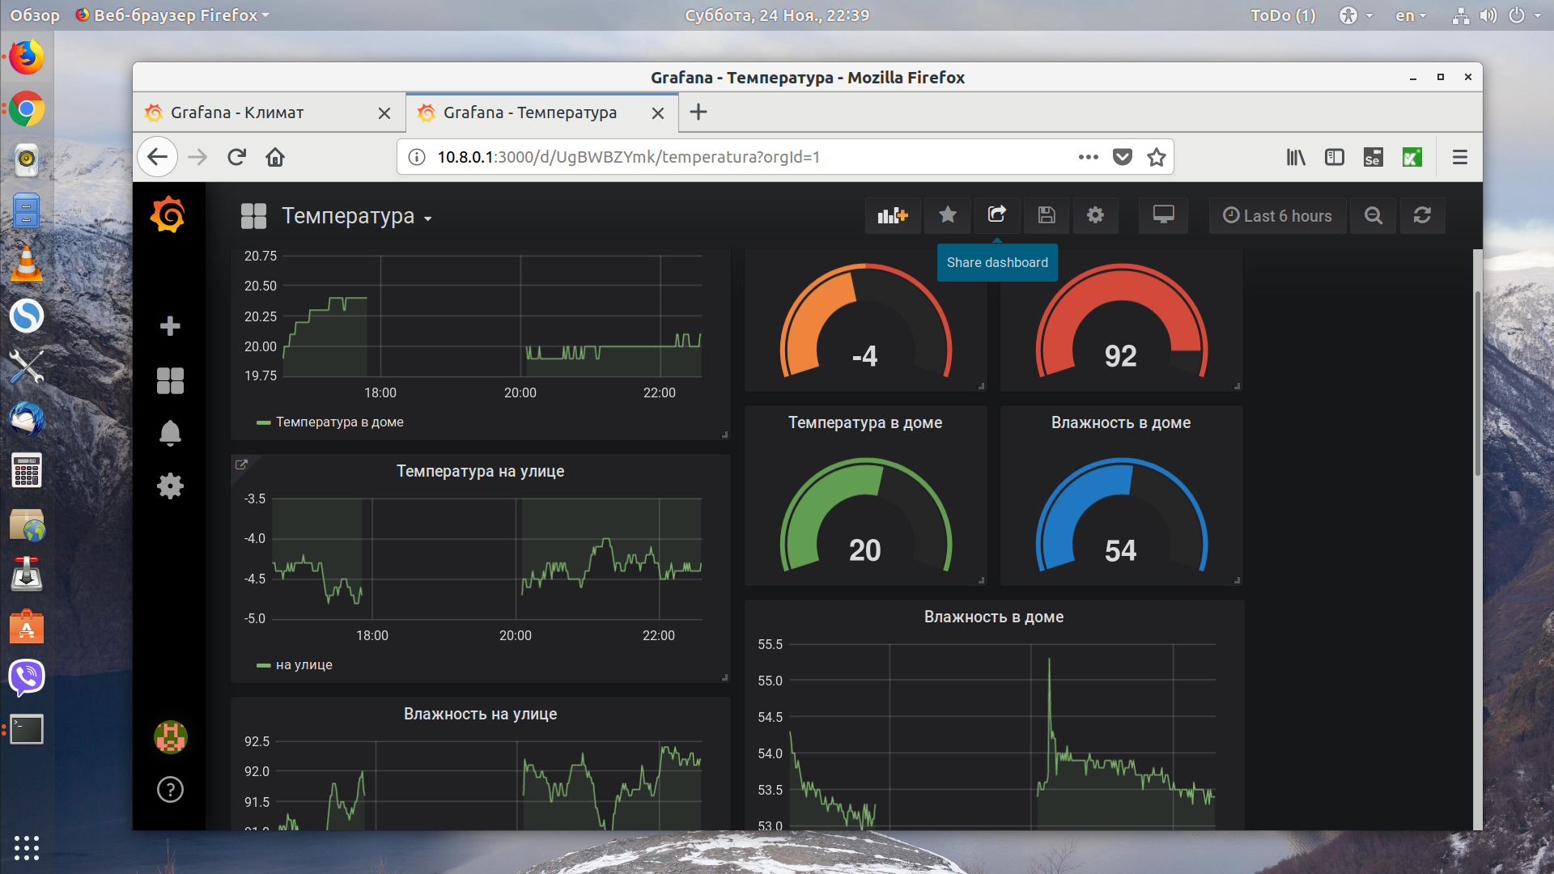
Task: Click the refresh dashboard icon
Action: coord(1423,215)
